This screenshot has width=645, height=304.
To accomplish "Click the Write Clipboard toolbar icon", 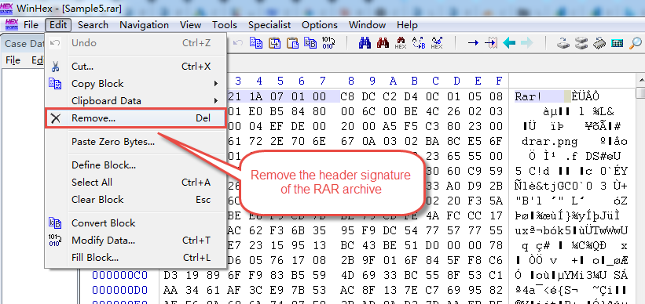I will click(274, 42).
